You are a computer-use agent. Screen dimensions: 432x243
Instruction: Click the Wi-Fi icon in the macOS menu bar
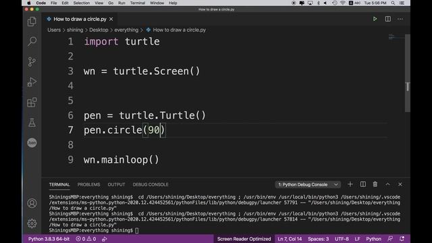tap(343, 3)
